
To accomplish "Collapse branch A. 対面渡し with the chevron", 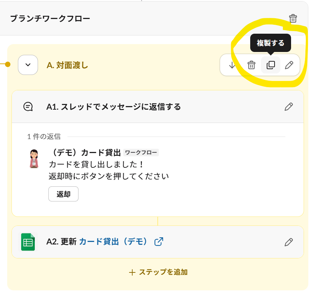I will (x=28, y=65).
